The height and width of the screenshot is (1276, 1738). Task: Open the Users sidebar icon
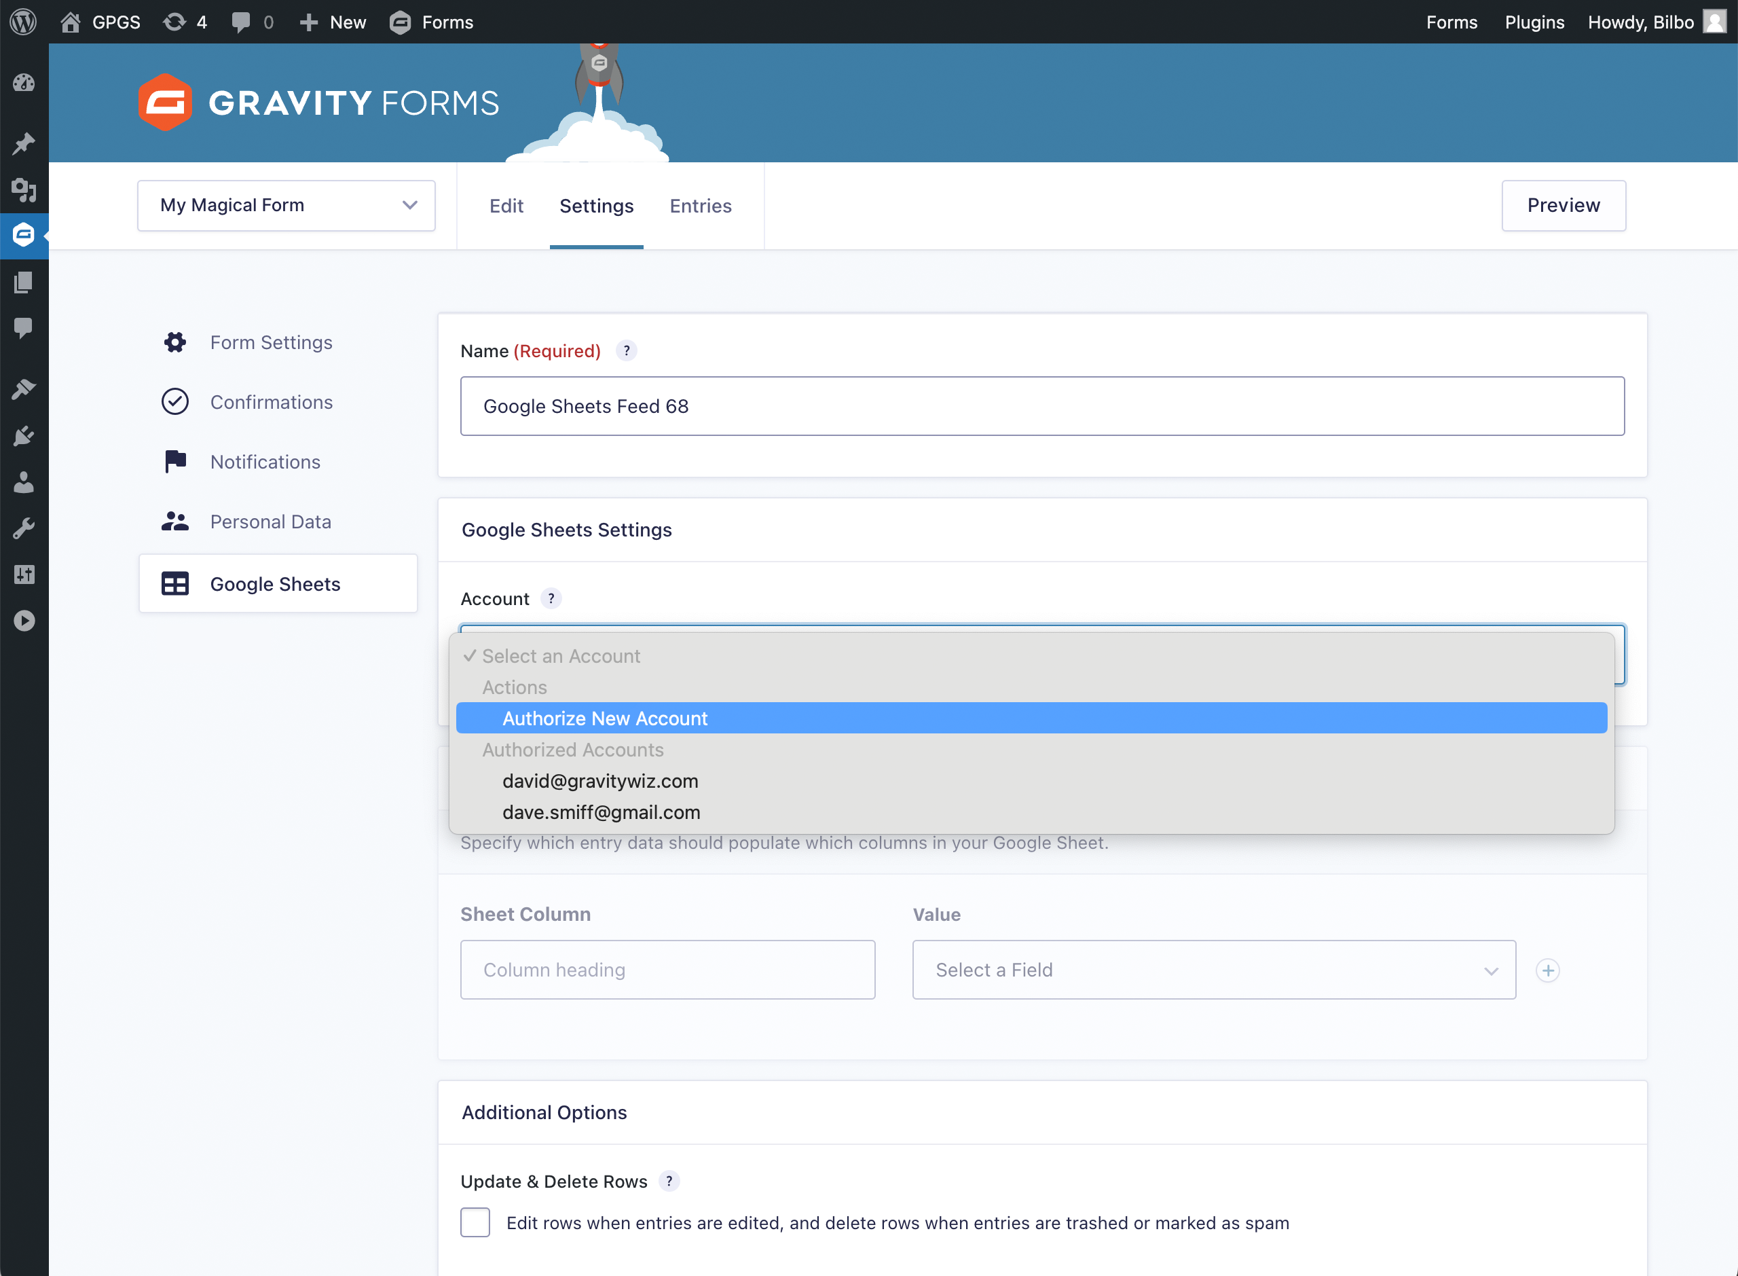[24, 482]
